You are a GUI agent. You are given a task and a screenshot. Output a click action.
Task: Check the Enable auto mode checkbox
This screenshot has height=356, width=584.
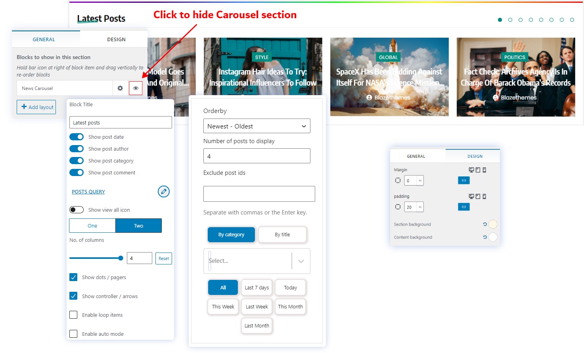(73, 334)
